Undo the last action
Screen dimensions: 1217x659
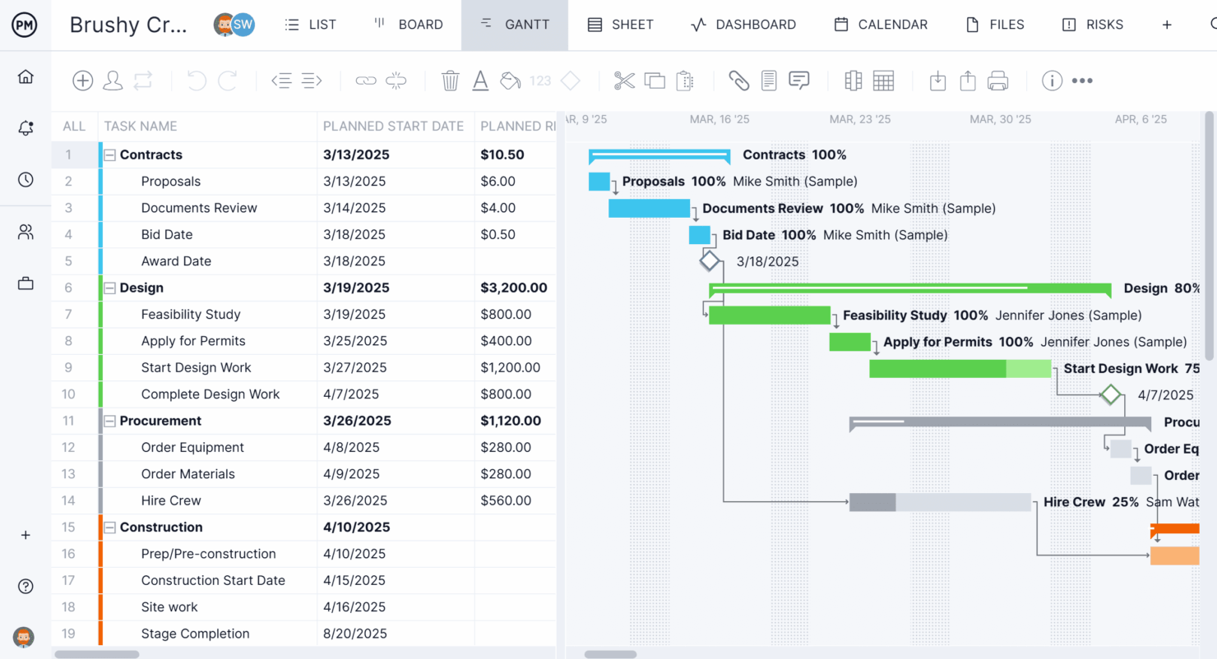pos(196,80)
